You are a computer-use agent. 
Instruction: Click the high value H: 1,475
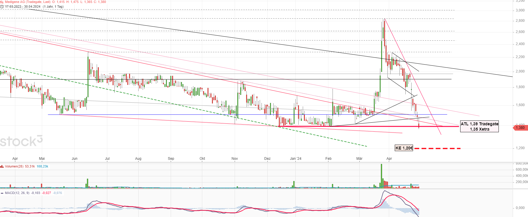(73, 2)
